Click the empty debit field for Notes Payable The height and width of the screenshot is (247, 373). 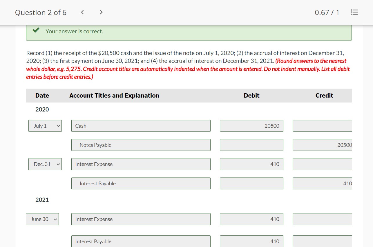(251, 145)
